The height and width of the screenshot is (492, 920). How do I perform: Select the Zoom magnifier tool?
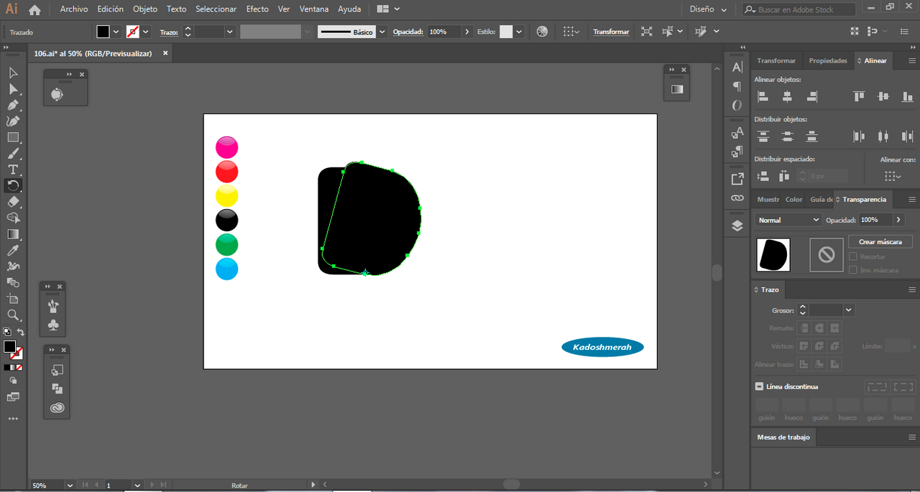click(x=13, y=315)
